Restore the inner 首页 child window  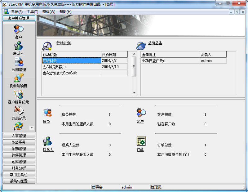(x=237, y=12)
